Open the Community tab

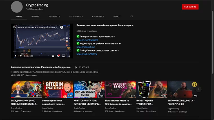(76, 17)
